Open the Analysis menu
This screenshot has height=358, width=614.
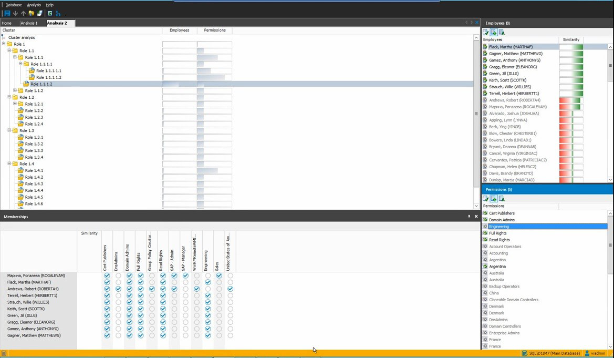point(34,5)
